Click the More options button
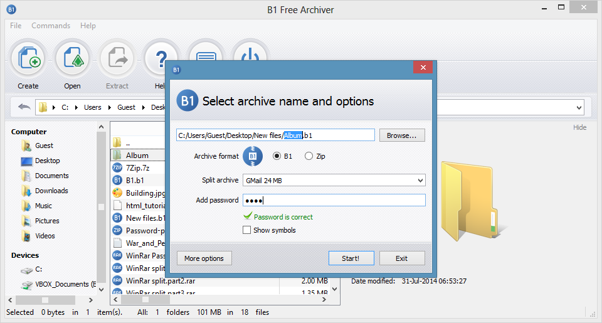This screenshot has width=602, height=323. coord(204,258)
